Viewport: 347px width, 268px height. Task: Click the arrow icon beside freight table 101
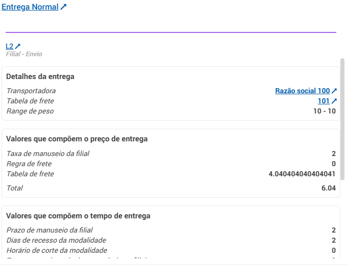point(334,101)
